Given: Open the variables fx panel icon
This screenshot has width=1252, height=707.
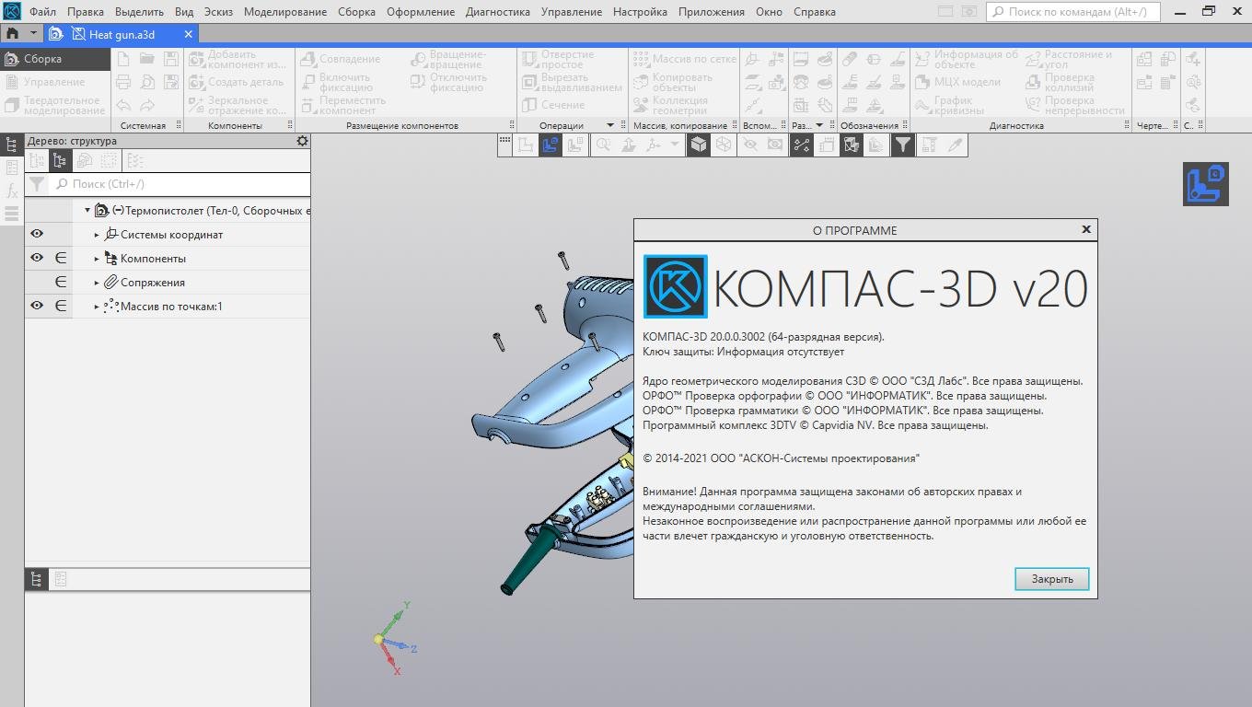Looking at the screenshot, I should [x=12, y=191].
